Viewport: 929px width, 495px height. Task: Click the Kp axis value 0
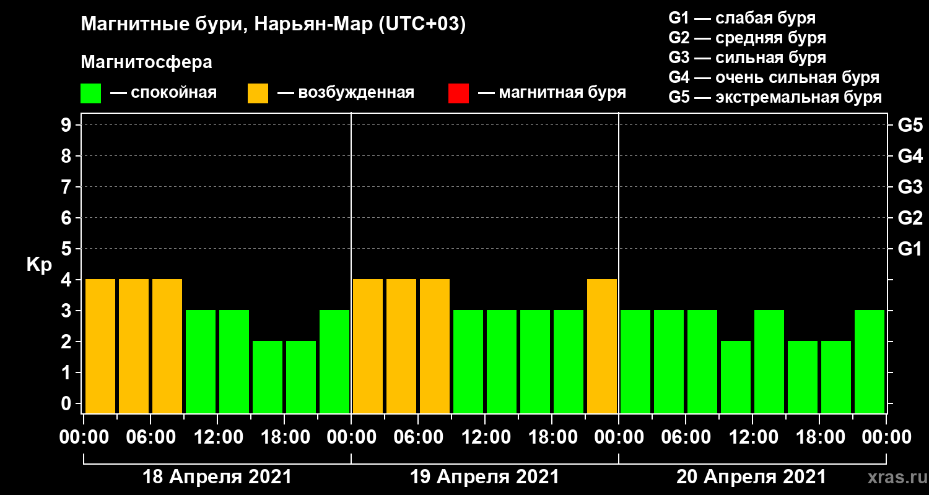[68, 404]
